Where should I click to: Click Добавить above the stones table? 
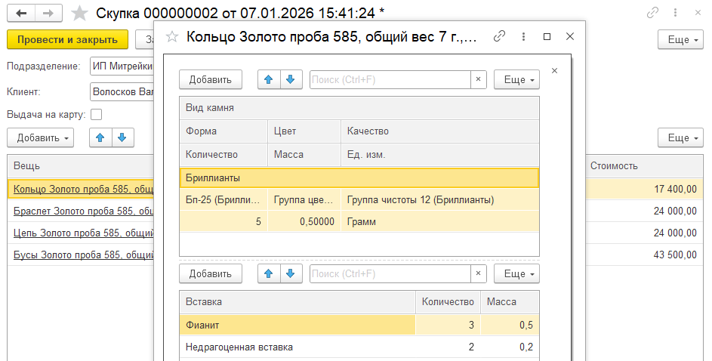tap(210, 79)
